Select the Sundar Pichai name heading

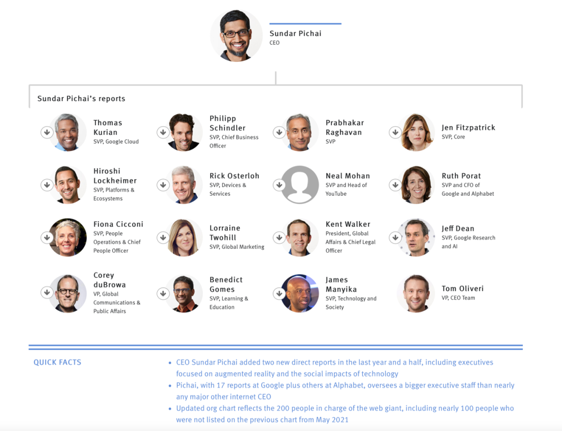point(296,33)
